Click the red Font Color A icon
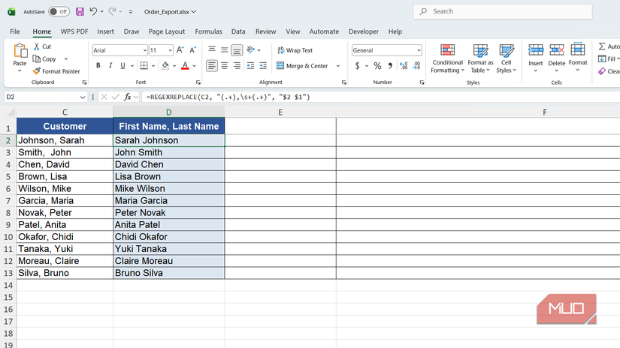Viewport: 620px width, 348px height. (185, 65)
